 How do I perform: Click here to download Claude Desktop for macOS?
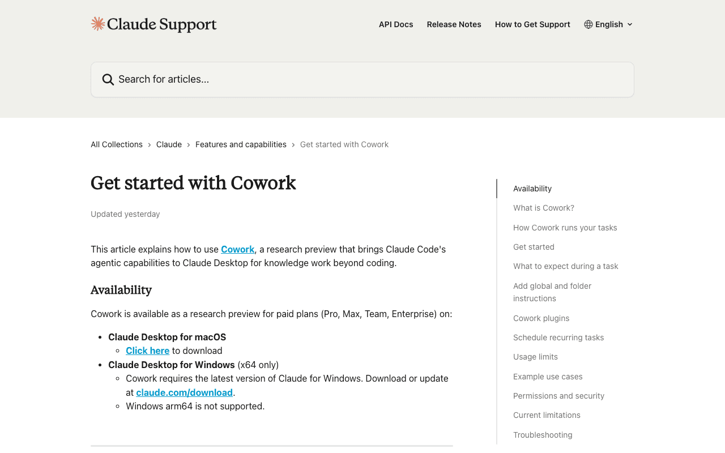(x=147, y=351)
